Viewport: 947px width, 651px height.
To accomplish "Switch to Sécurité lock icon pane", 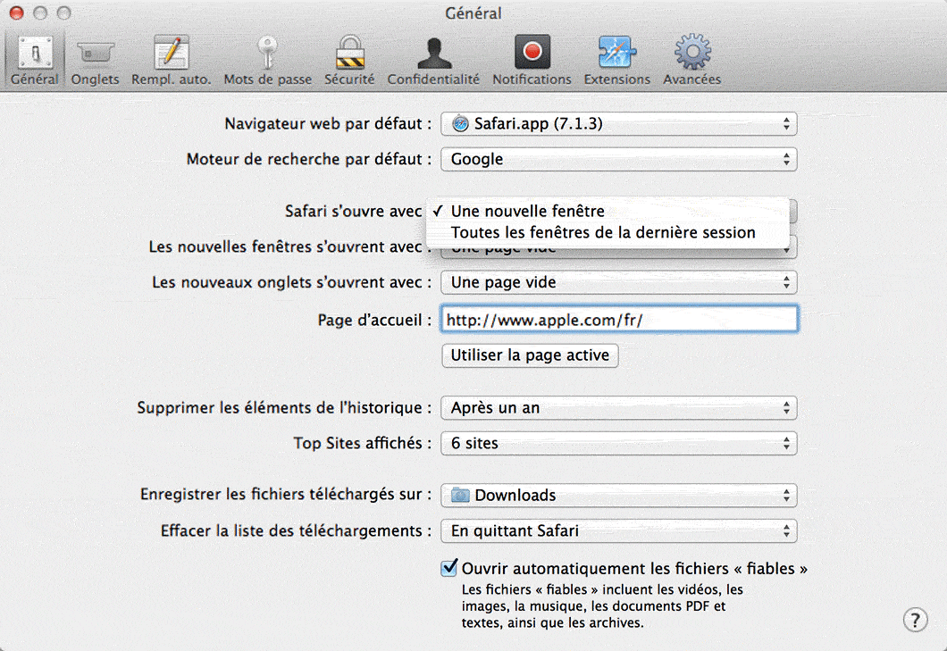I will [349, 61].
